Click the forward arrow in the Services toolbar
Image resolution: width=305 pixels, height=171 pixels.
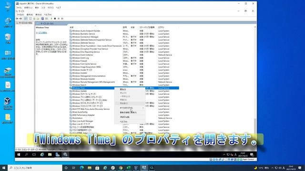pyautogui.click(x=20, y=19)
